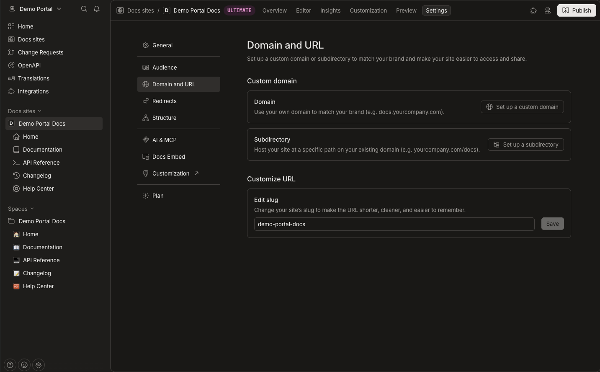This screenshot has width=600, height=372.
Task: Open General settings section
Action: tap(179, 45)
